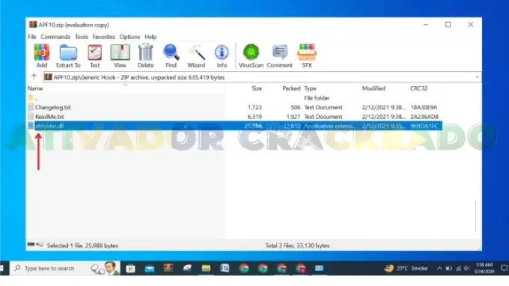Open weather widget showing 23°C Smoke
This screenshot has width=509, height=286.
[x=406, y=268]
